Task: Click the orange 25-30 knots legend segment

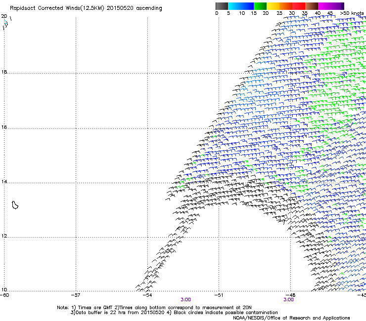Action: tap(286, 6)
